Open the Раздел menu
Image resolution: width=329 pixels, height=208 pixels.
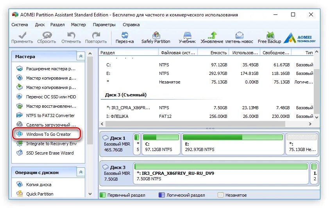tap(57, 25)
